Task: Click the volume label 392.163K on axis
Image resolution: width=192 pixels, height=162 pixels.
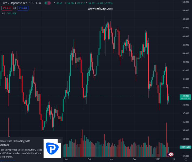Action: pos(186,147)
